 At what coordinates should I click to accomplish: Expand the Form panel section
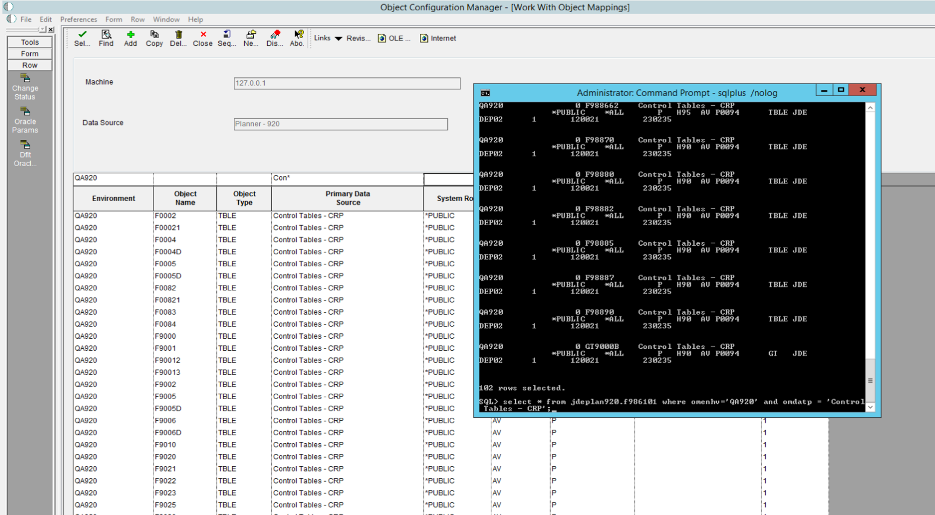(x=29, y=54)
